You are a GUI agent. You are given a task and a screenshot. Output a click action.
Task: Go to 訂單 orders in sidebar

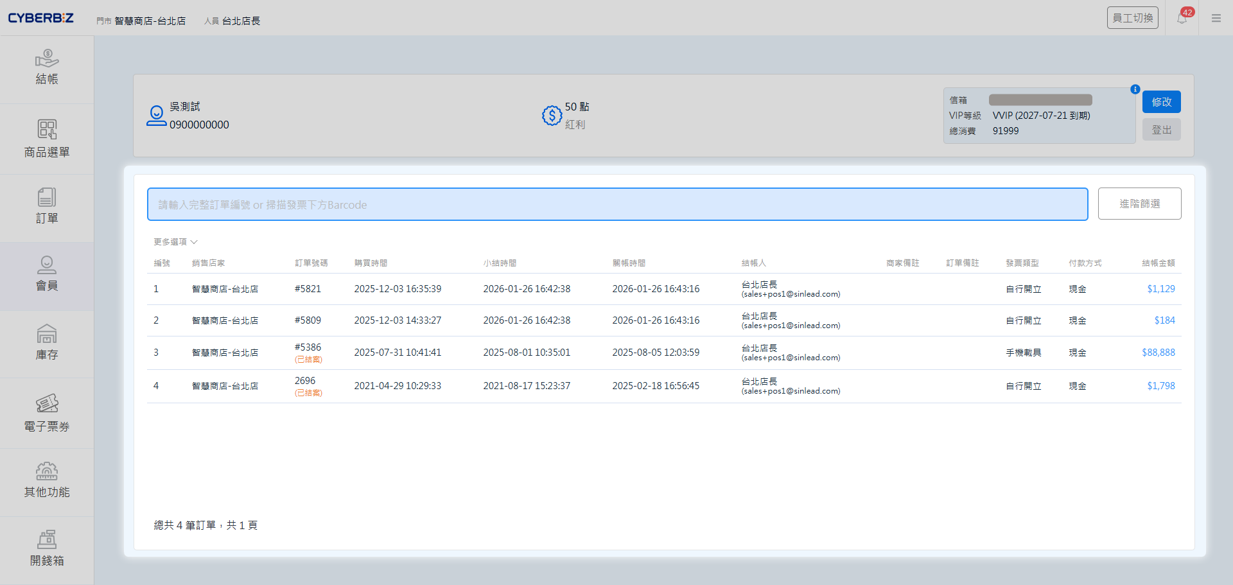(47, 206)
